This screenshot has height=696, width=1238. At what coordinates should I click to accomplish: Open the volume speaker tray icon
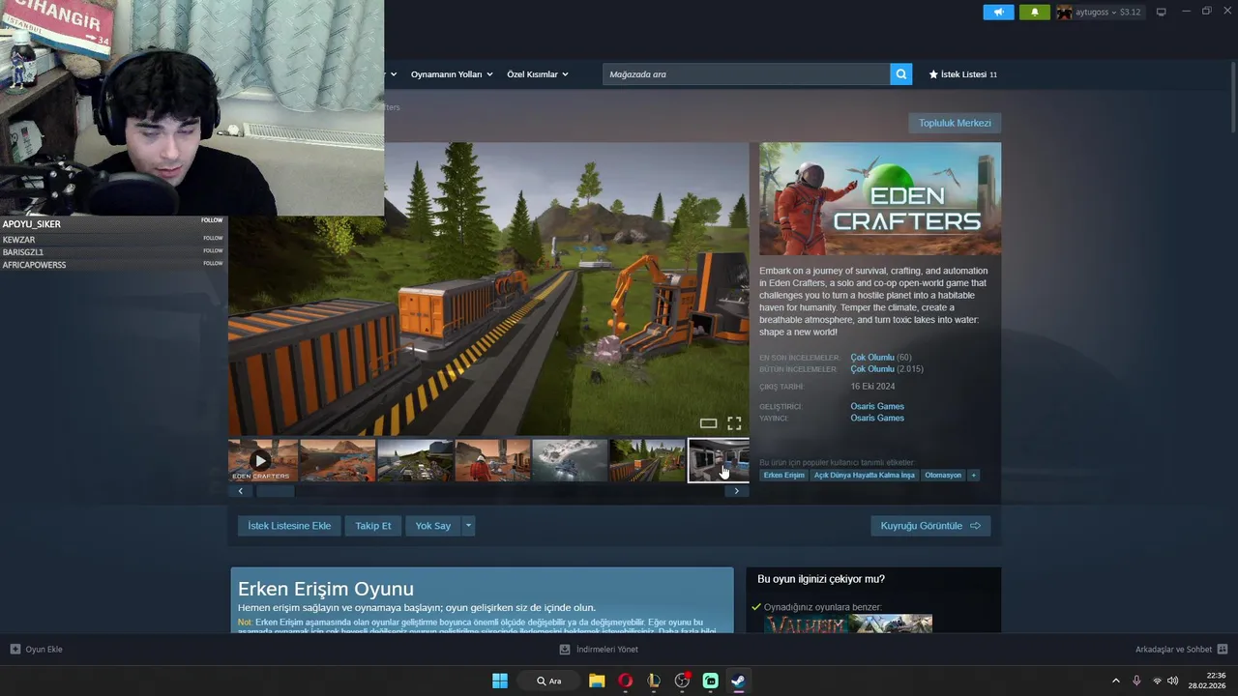(x=1173, y=681)
